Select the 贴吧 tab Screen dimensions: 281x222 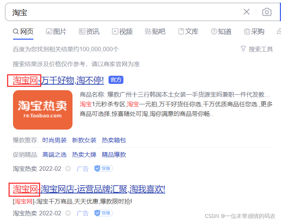(155, 32)
